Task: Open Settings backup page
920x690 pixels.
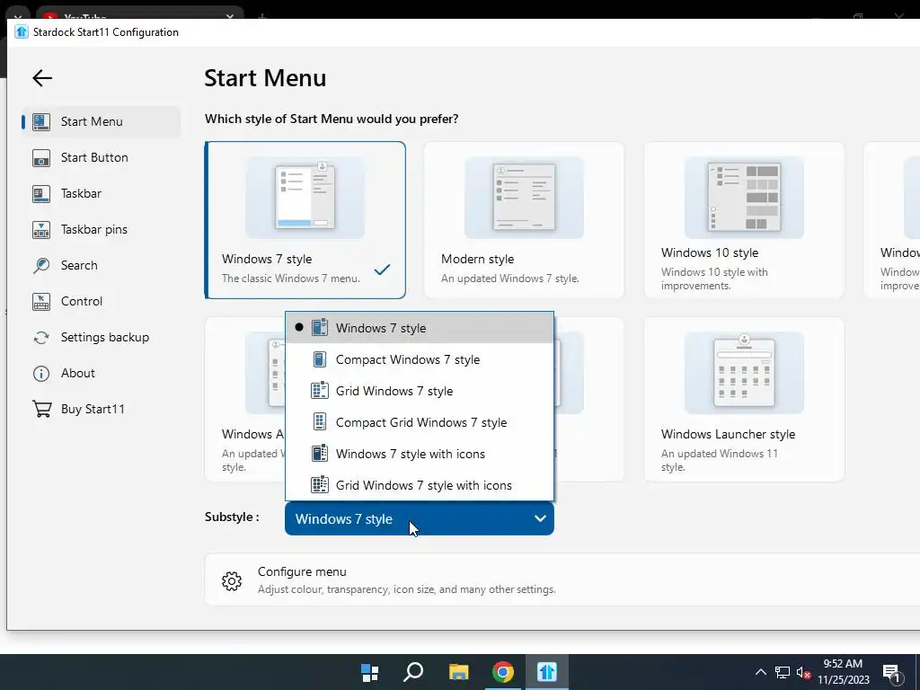Action: point(101,338)
